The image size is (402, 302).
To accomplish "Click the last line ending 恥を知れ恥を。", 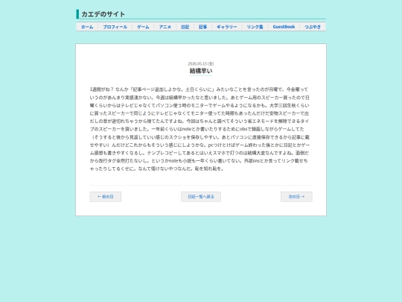I will point(157,169).
